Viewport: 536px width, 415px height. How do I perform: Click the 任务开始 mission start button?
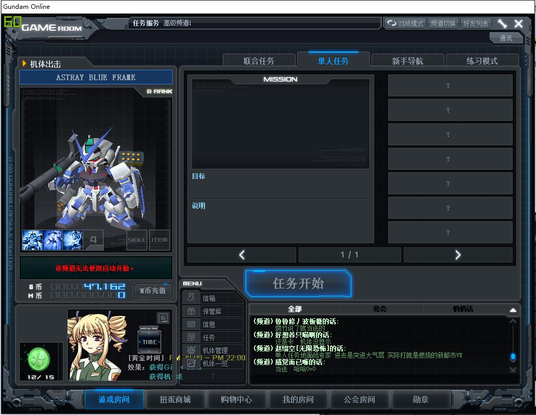point(298,283)
